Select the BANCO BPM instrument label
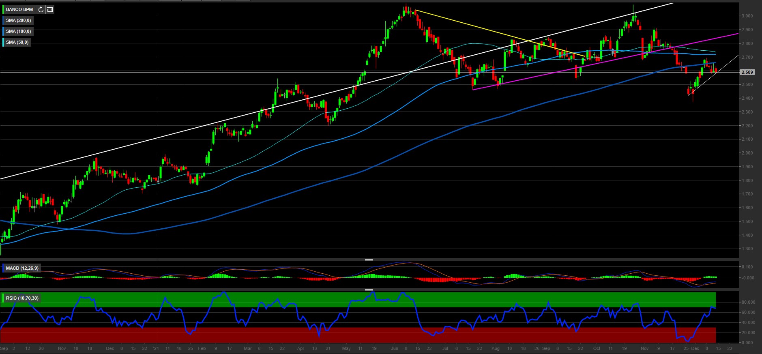 pyautogui.click(x=19, y=9)
